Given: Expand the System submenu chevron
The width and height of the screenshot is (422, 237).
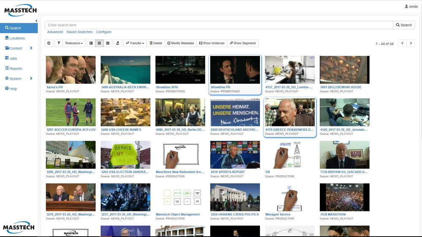Looking at the screenshot, I should click(31, 78).
